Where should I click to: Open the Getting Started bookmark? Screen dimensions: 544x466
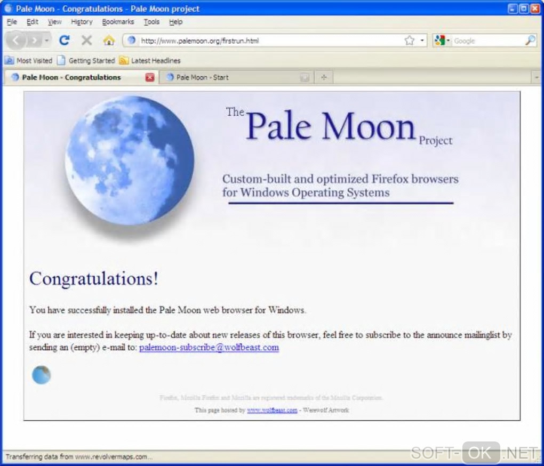(86, 60)
